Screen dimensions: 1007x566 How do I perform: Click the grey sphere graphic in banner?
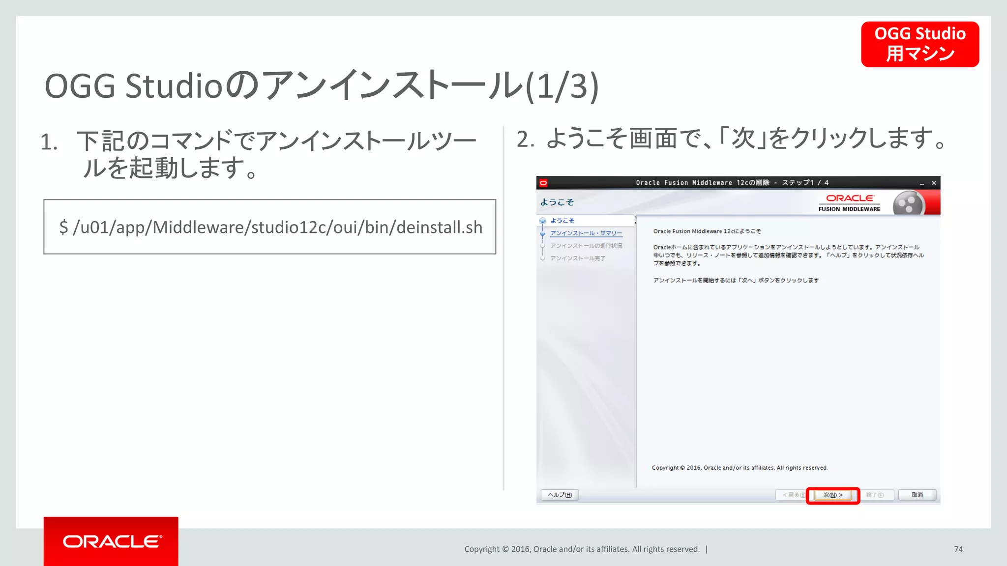pyautogui.click(x=908, y=203)
